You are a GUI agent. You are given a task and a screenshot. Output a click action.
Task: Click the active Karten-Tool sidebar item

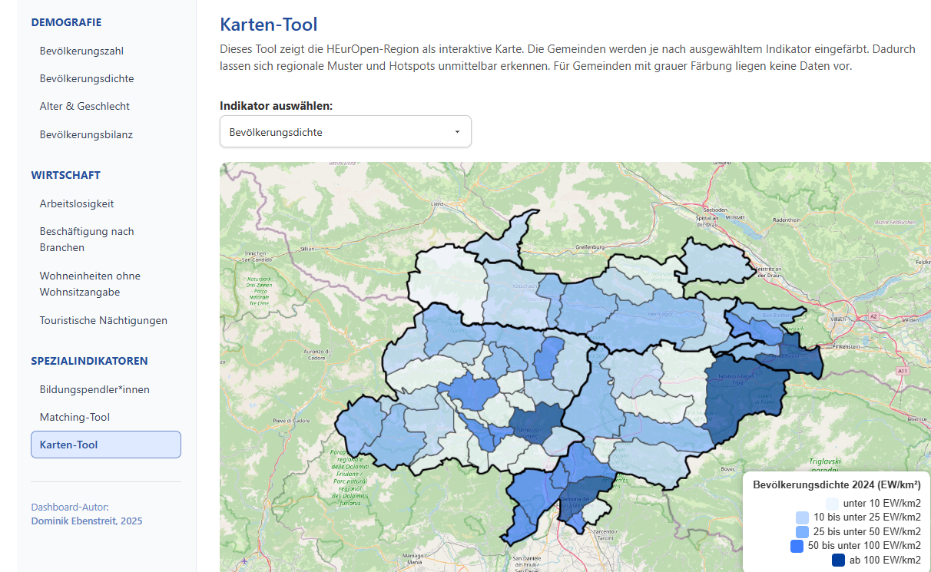(x=106, y=445)
